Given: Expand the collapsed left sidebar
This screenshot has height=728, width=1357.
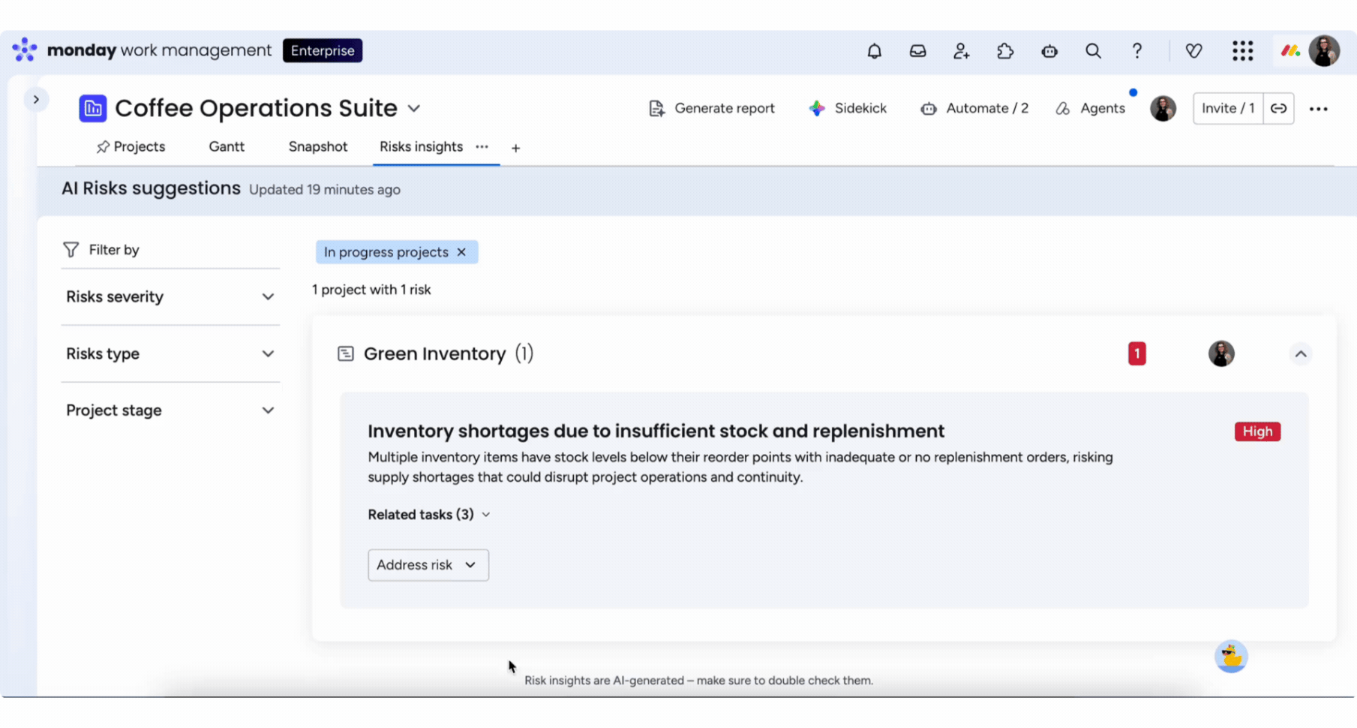Looking at the screenshot, I should click(36, 99).
